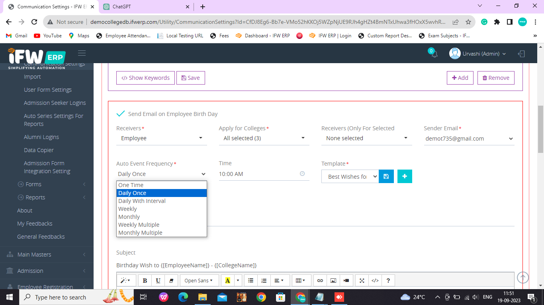Click the Add button
Viewport: 544px width, 305px height.
coord(460,78)
